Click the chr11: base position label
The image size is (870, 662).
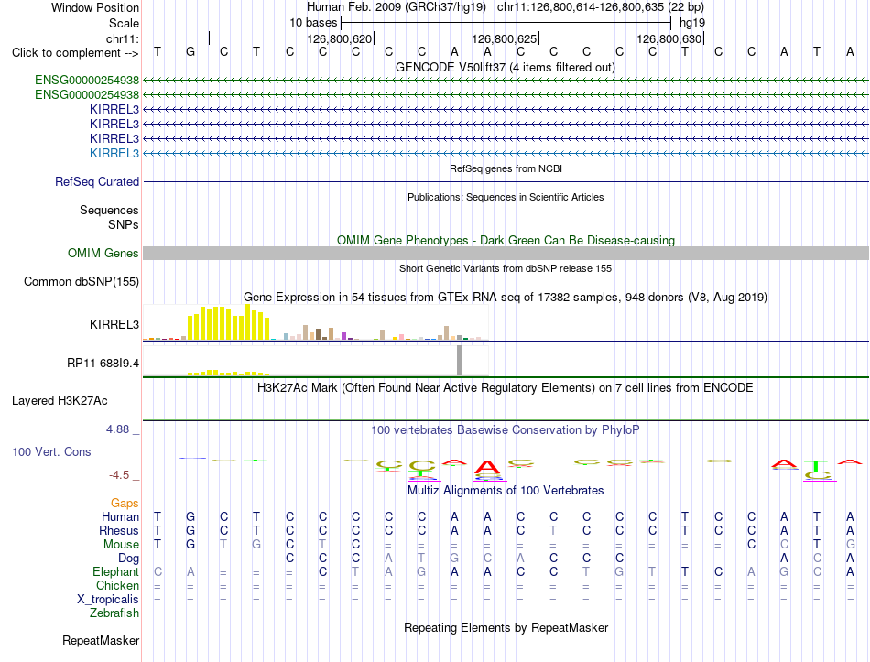point(122,38)
